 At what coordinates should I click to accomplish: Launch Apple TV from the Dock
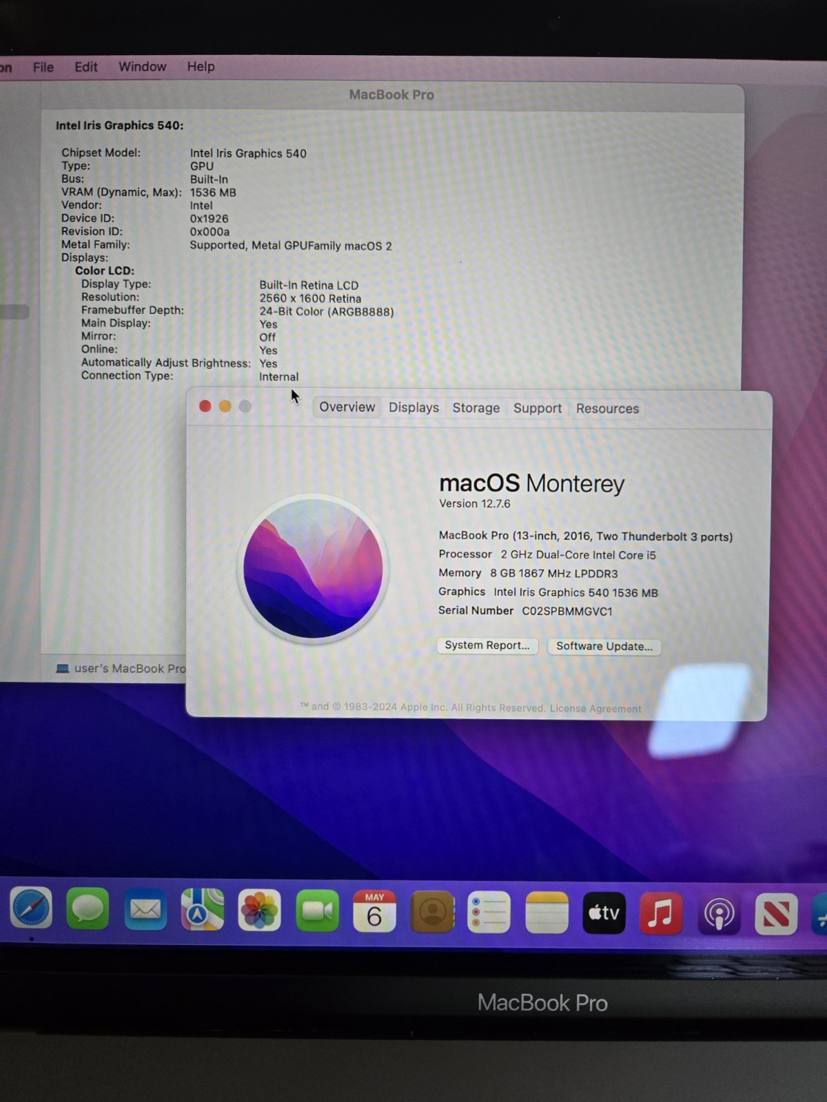pos(604,913)
